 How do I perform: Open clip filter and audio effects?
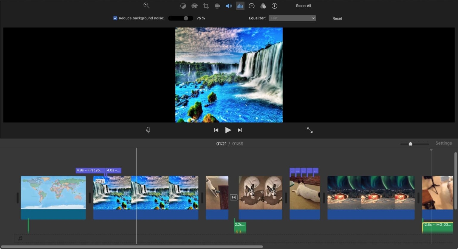[263, 6]
